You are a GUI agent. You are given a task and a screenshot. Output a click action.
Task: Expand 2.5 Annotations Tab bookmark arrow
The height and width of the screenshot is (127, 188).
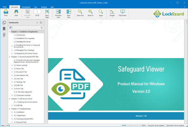coord(12,75)
